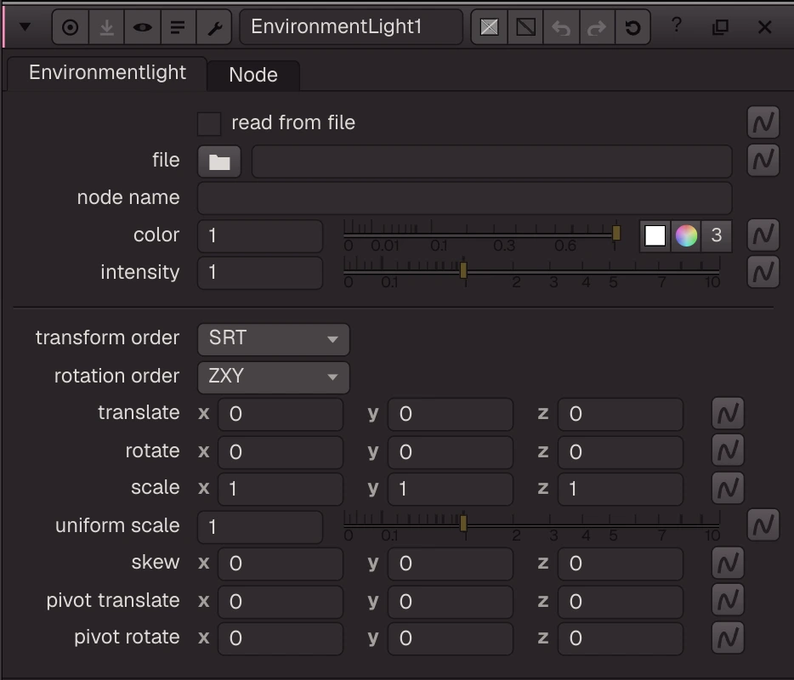Open the color wheel picker

(x=686, y=235)
